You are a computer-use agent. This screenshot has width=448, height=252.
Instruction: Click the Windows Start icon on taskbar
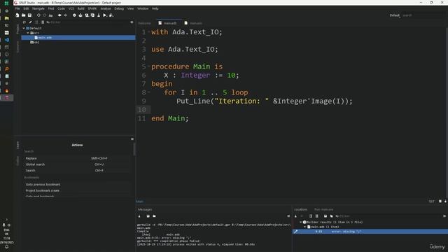(6, 3)
